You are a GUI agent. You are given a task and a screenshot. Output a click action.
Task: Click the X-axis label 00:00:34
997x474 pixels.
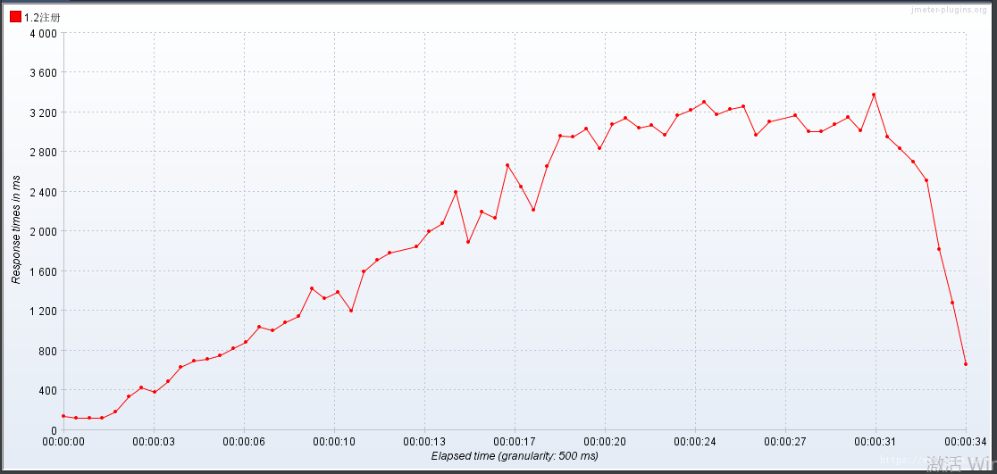tap(966, 442)
